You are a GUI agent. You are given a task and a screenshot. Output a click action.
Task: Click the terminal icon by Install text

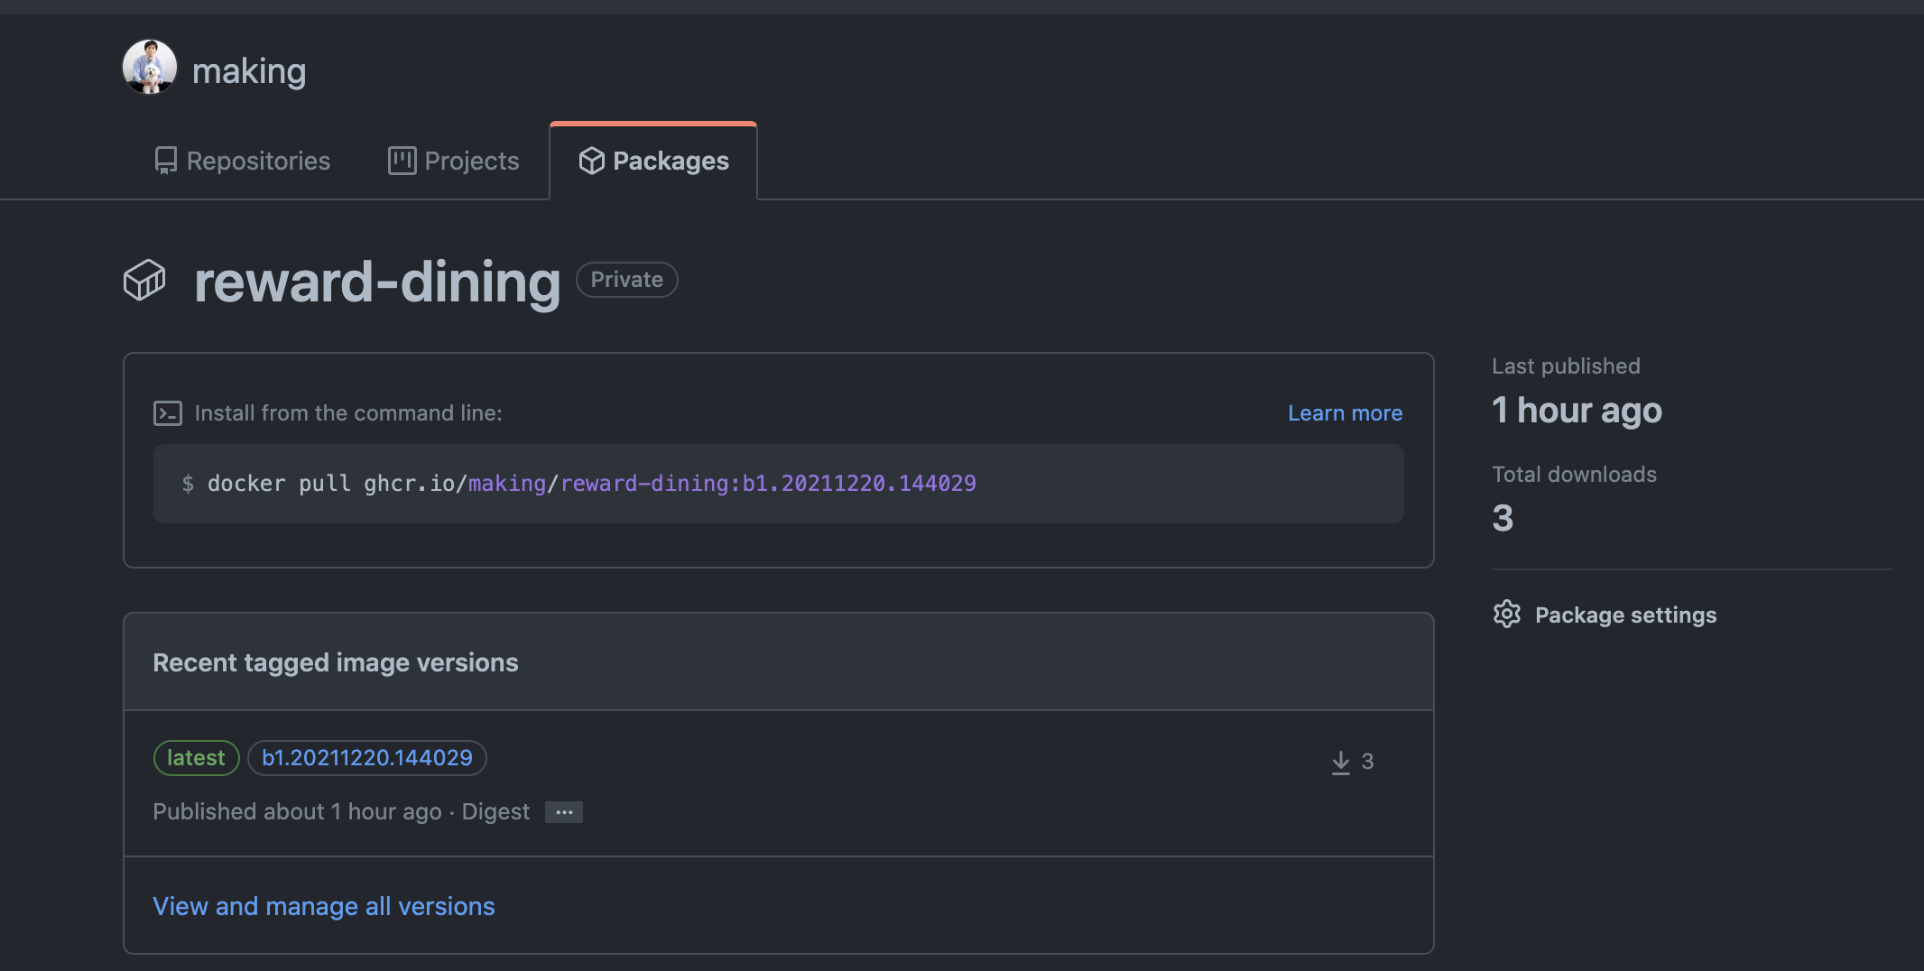click(x=168, y=413)
